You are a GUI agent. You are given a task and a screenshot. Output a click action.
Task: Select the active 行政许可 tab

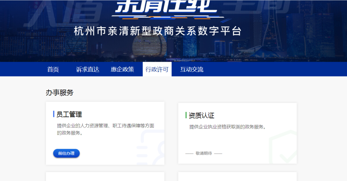(x=157, y=69)
